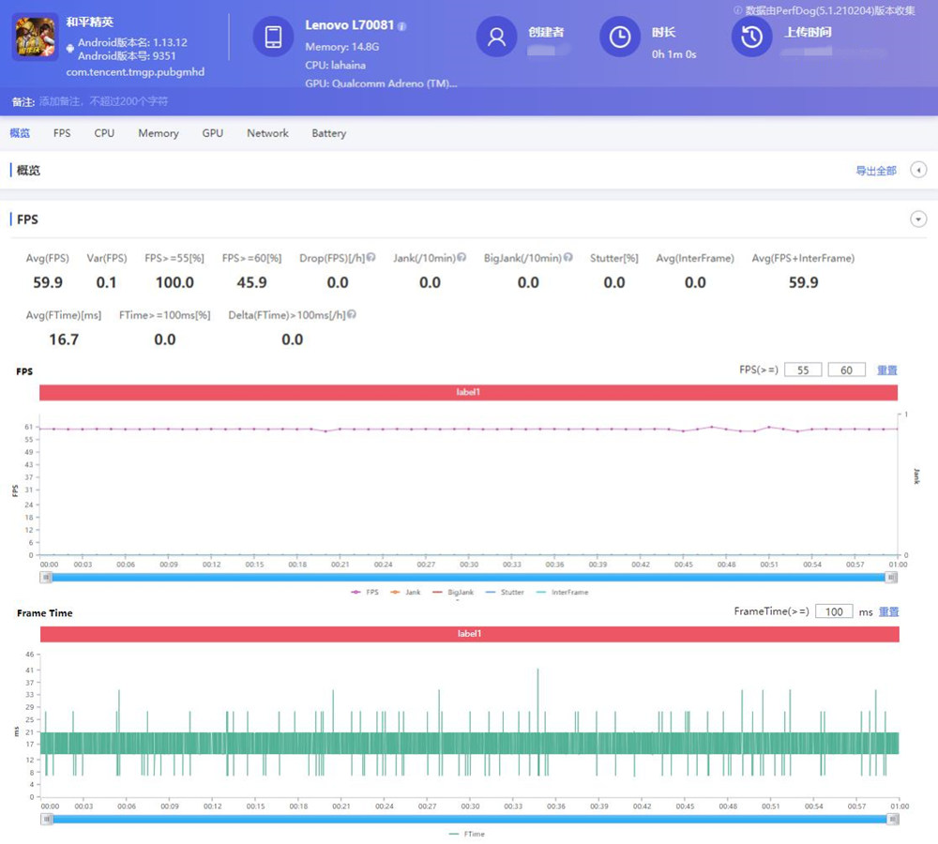938x844 pixels.
Task: Click the phone device icon
Action: [273, 38]
